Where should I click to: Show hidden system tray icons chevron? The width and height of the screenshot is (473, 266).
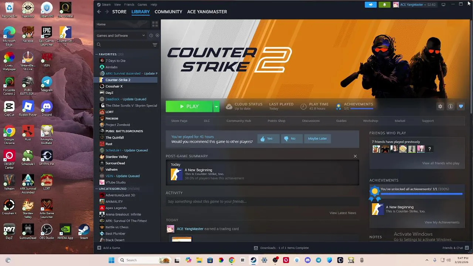(x=427, y=260)
